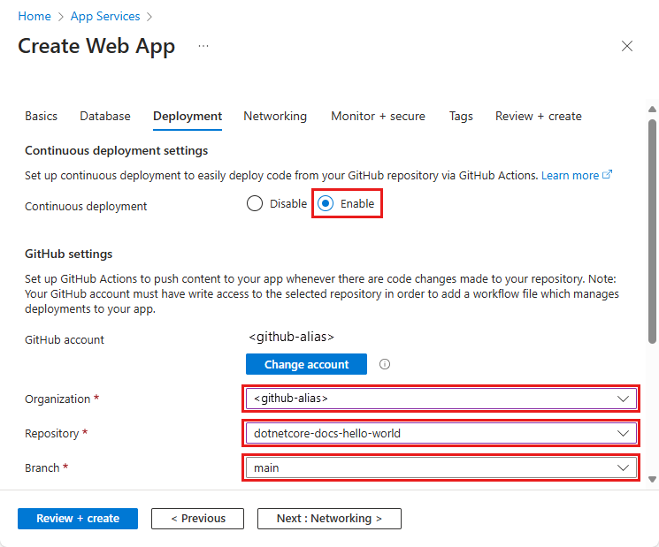
Task: Click the Next : Networking button
Action: (x=329, y=519)
